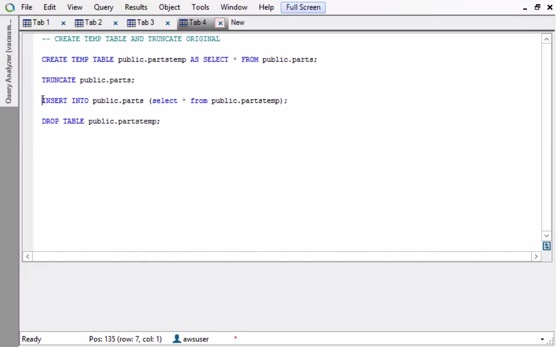Click the awsuser user icon in status bar
This screenshot has height=347, width=556.
[x=177, y=339]
